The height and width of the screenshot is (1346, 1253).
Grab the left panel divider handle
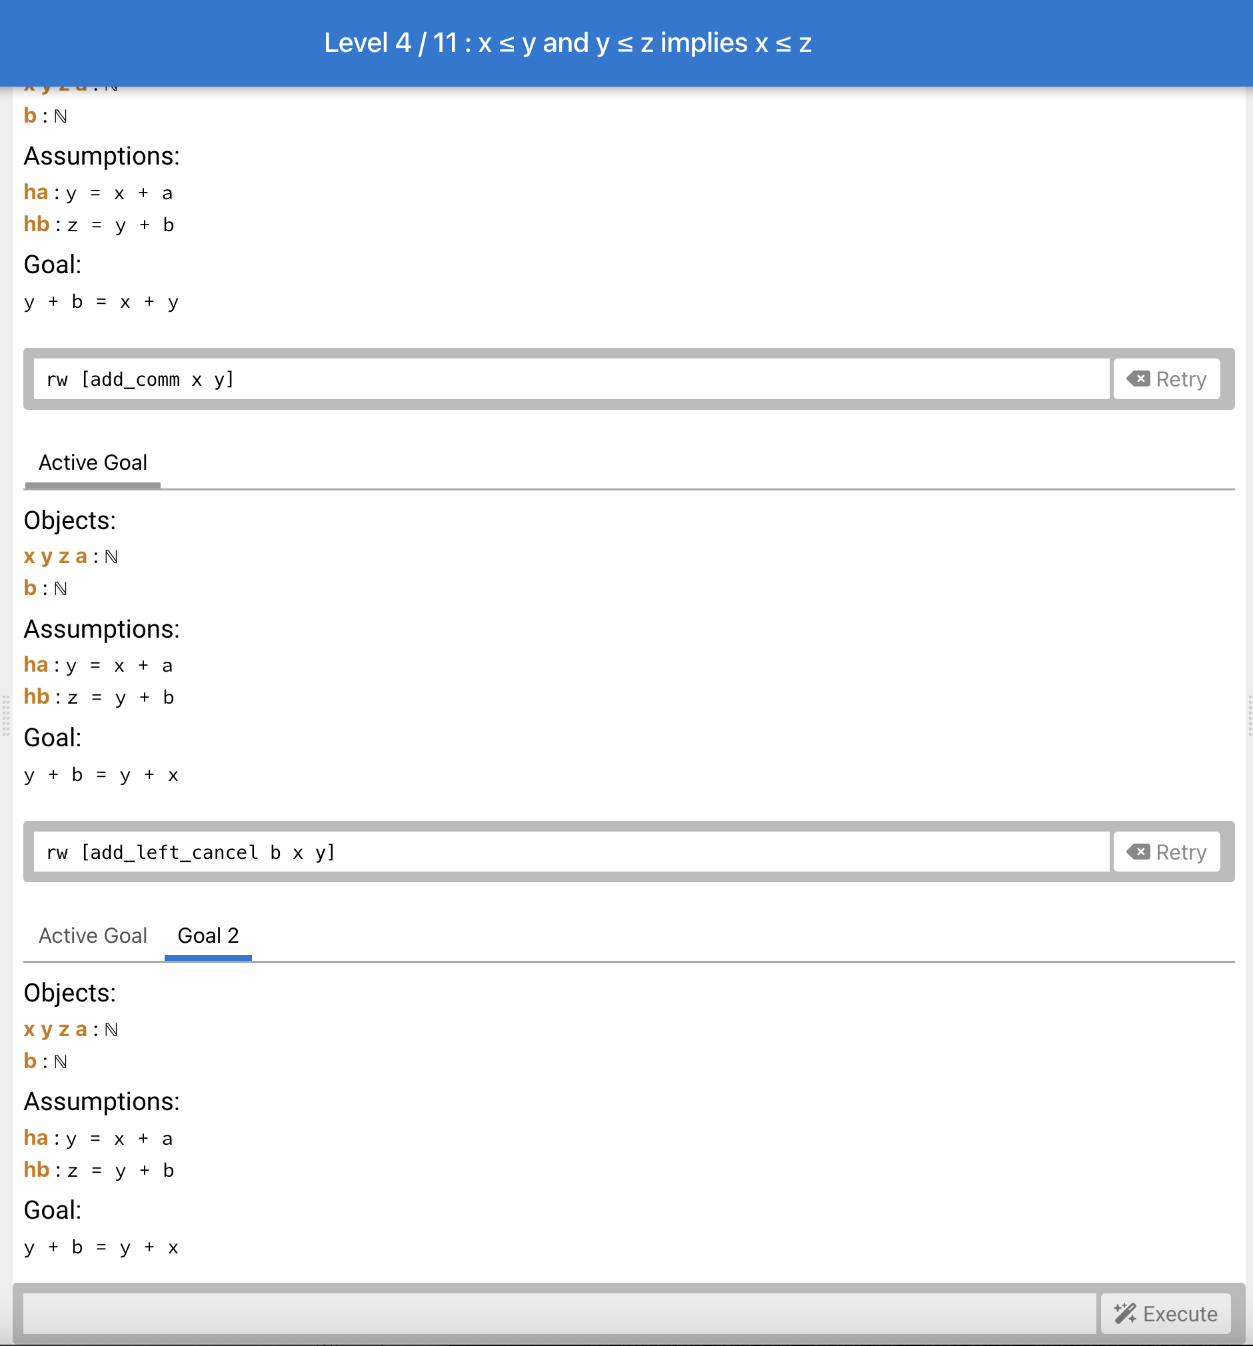(5, 715)
